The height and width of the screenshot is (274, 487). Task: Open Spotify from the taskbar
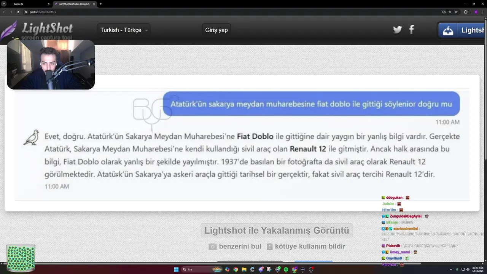(x=286, y=269)
